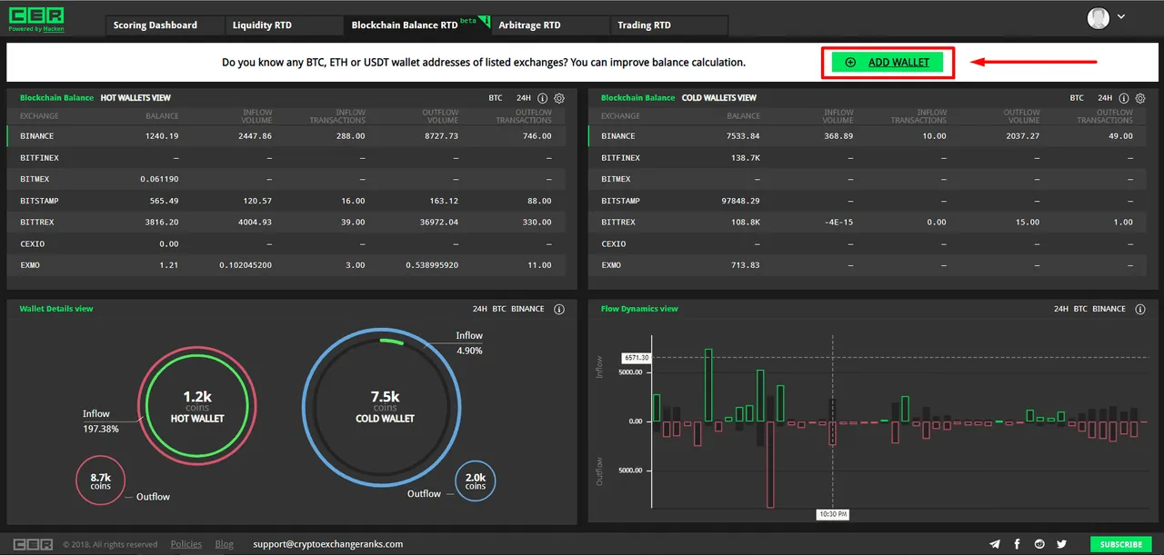
Task: Select BITTREX row in Cold Wallets table
Action: pyautogui.click(x=867, y=223)
